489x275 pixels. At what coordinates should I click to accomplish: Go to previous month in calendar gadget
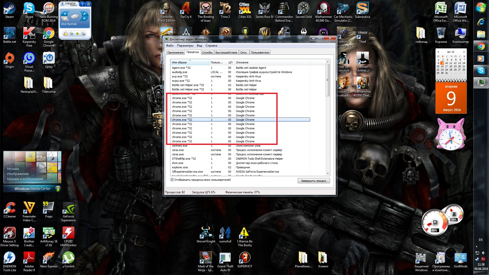tap(438, 52)
